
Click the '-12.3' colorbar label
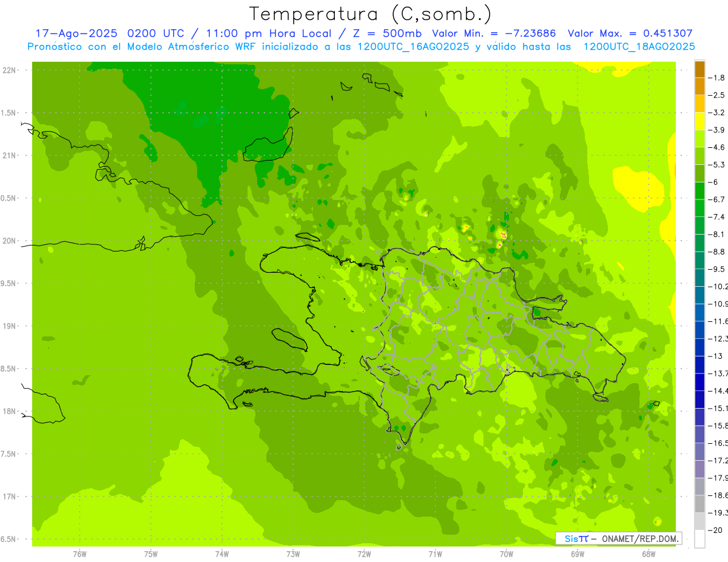pyautogui.click(x=718, y=338)
